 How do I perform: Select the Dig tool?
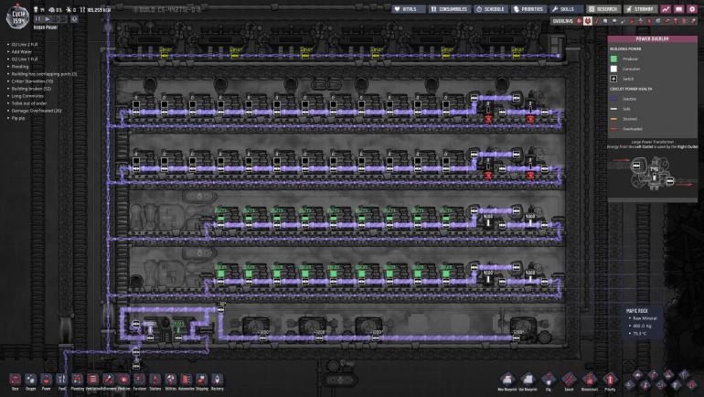(549, 381)
